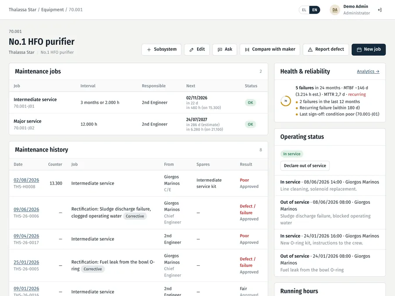Open the DA user avatar
Viewport: 395px width, 296px height.
pyautogui.click(x=335, y=10)
